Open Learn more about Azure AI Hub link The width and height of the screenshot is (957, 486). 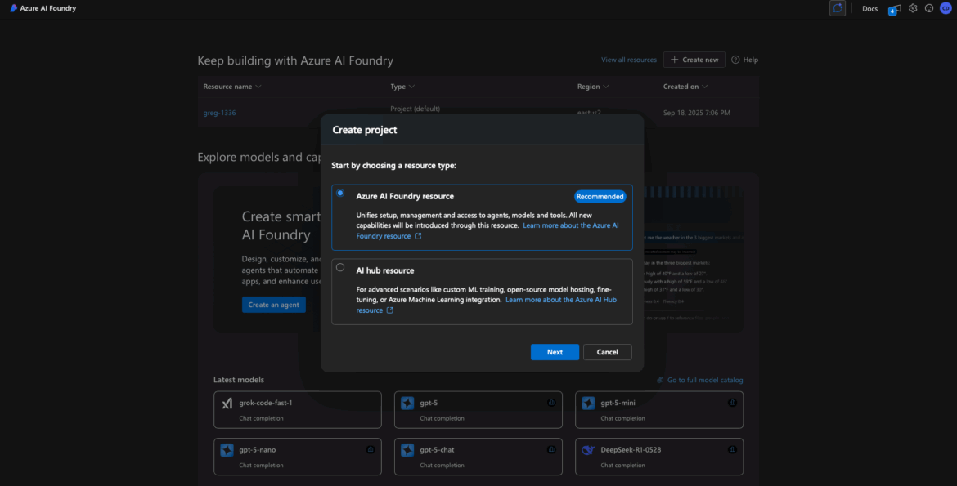tap(561, 300)
